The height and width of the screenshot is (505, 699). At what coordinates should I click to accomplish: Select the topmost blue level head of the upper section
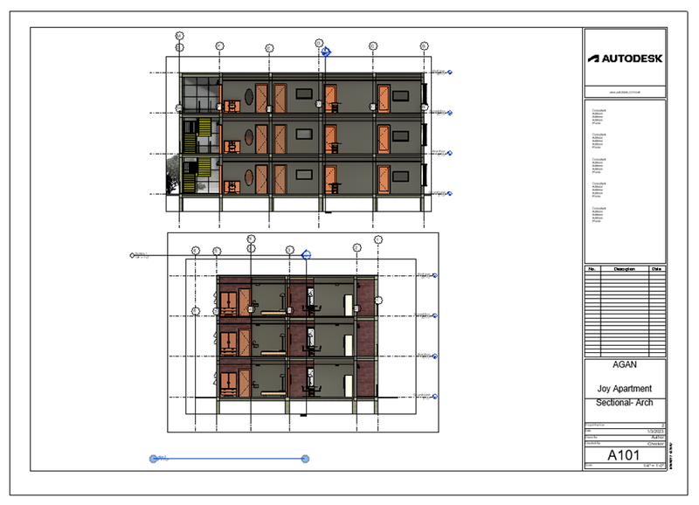click(x=450, y=73)
